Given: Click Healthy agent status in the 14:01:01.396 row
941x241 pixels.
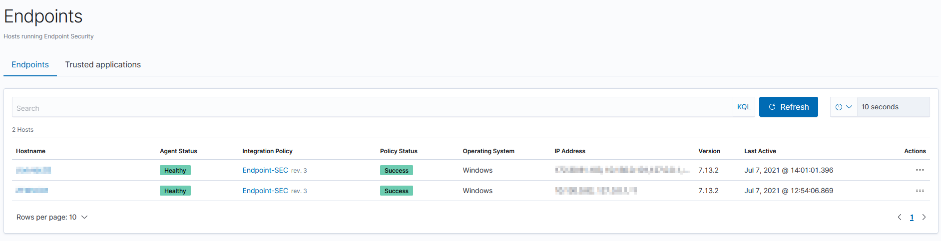Looking at the screenshot, I should tap(175, 170).
